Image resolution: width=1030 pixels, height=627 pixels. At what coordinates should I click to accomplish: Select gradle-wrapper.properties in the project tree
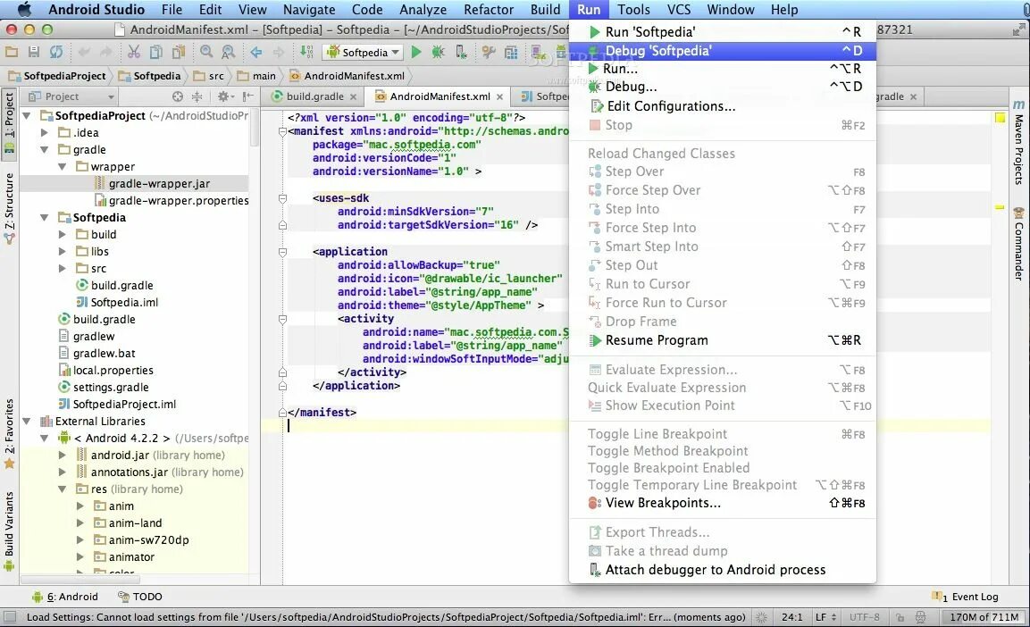(x=171, y=200)
